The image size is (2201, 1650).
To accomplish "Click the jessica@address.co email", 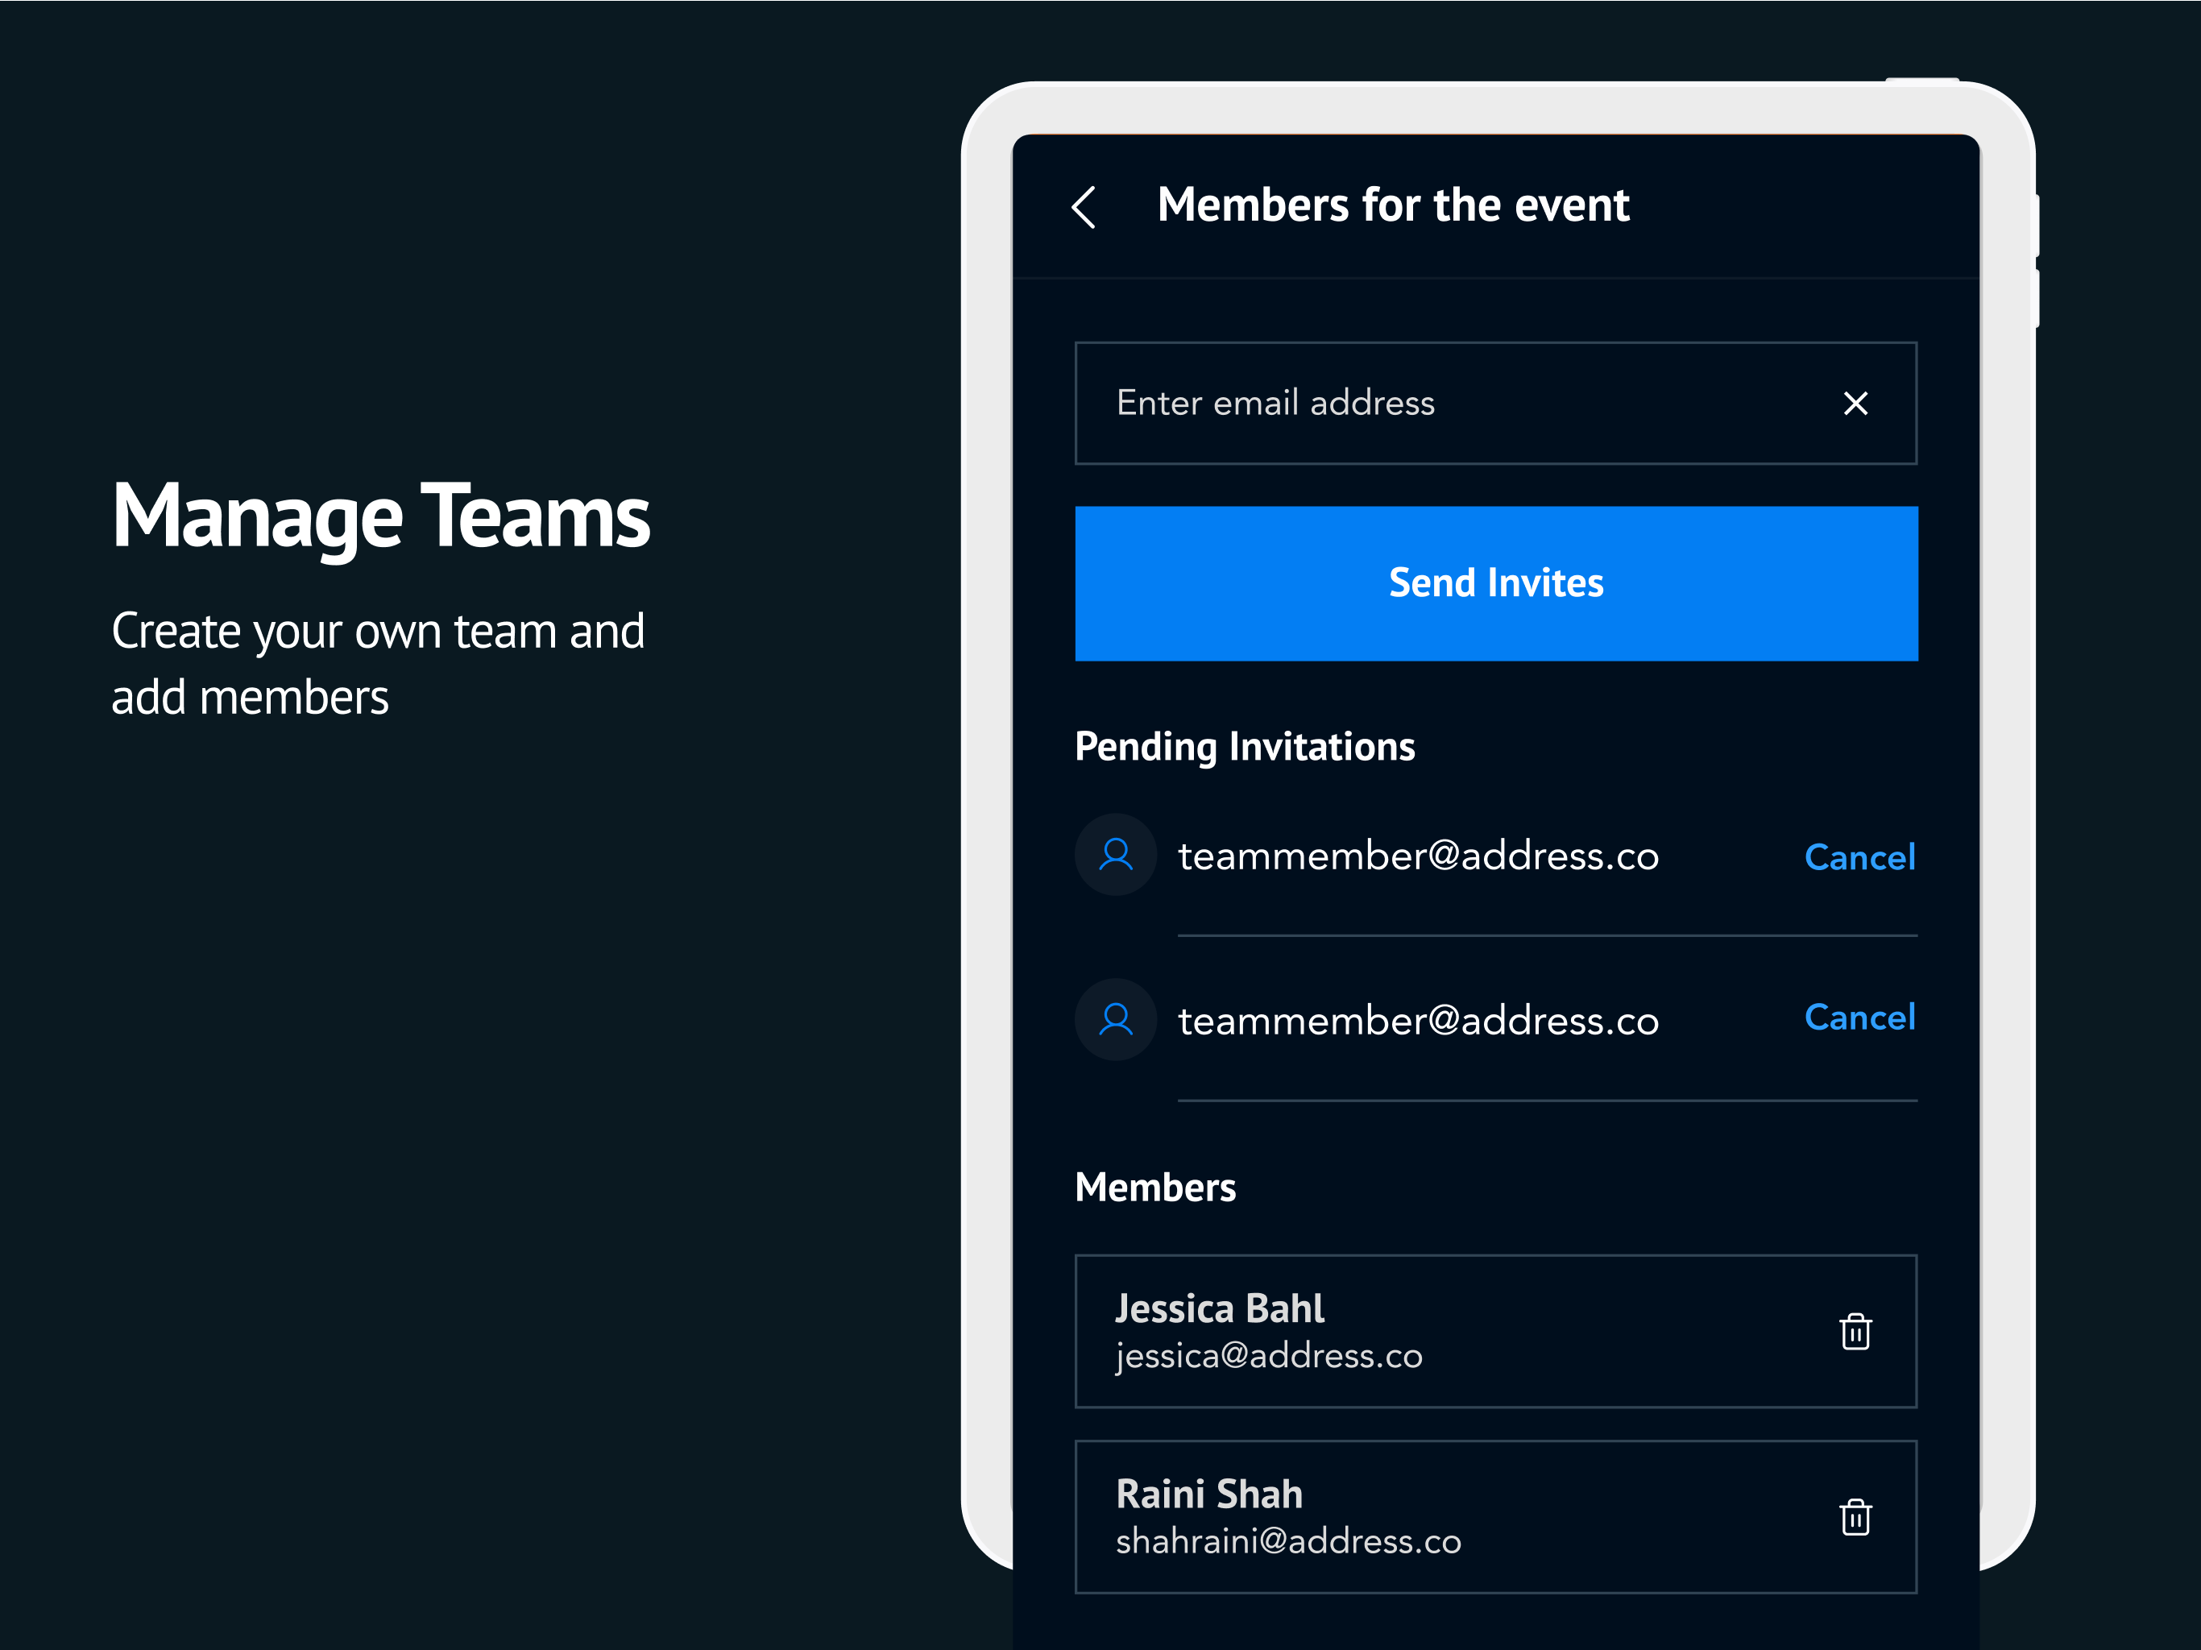I will pos(1269,1357).
